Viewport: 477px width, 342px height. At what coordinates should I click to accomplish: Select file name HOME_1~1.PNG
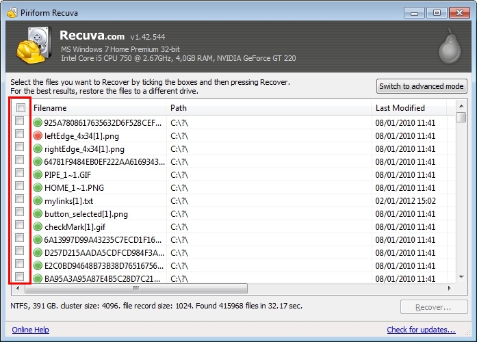(74, 188)
